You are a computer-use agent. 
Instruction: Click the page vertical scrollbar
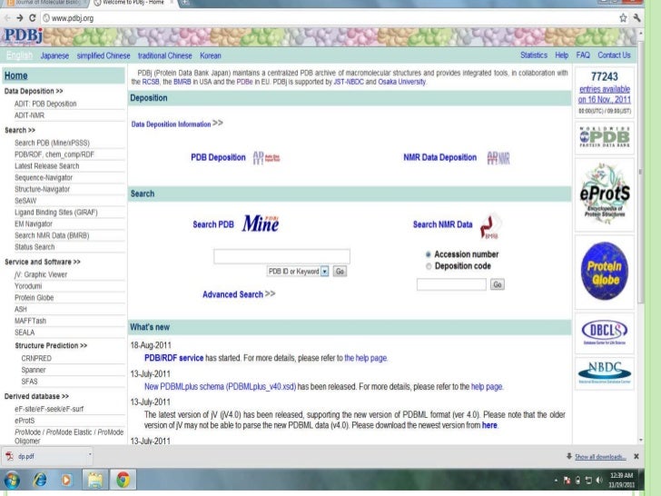[x=641, y=170]
